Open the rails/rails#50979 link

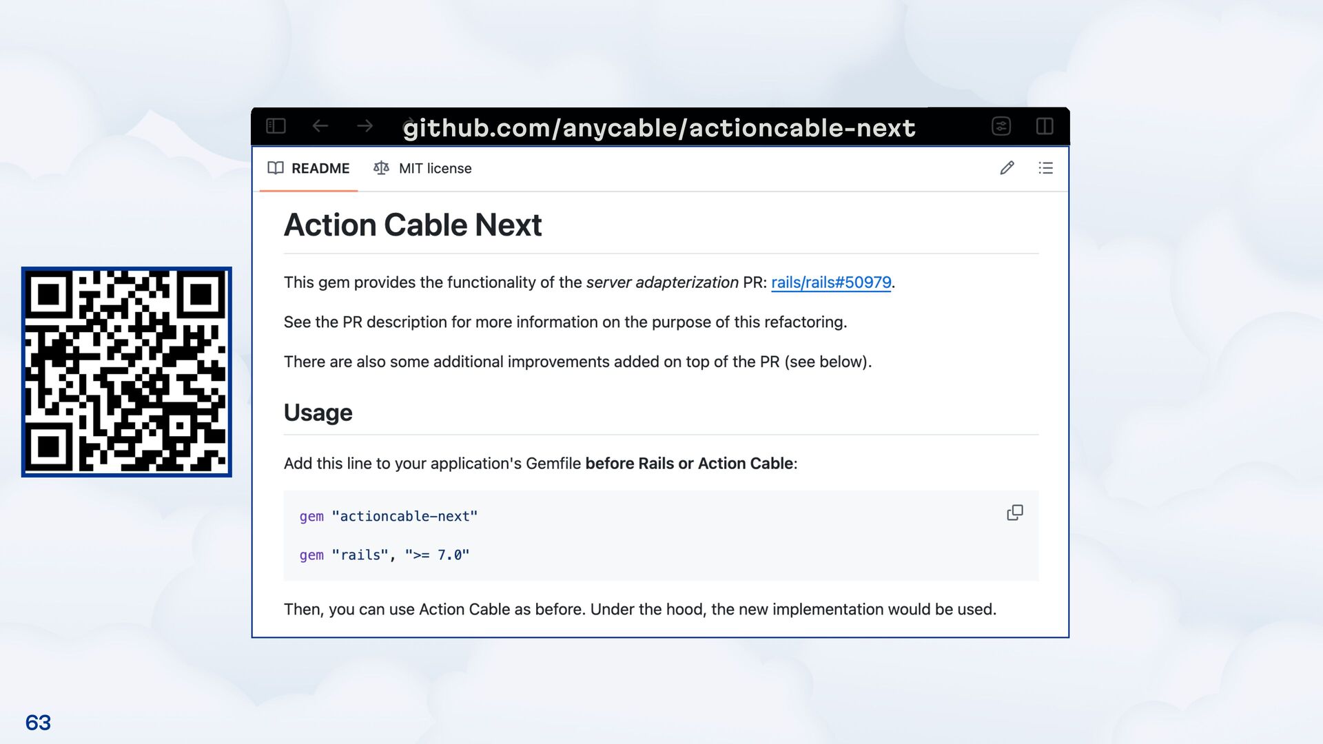point(831,282)
